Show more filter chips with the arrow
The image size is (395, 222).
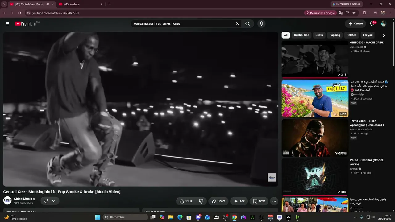384,35
